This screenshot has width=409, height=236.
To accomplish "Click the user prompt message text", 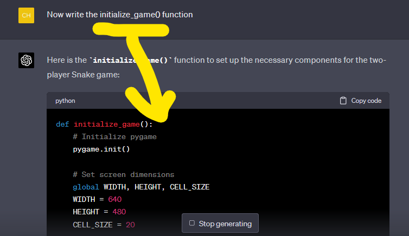I will (x=119, y=15).
